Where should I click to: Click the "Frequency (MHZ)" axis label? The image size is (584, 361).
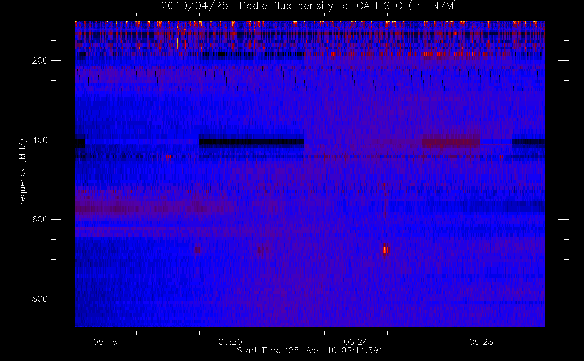click(22, 174)
